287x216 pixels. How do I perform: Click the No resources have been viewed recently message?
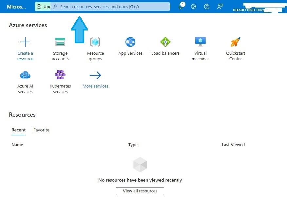coord(140,180)
